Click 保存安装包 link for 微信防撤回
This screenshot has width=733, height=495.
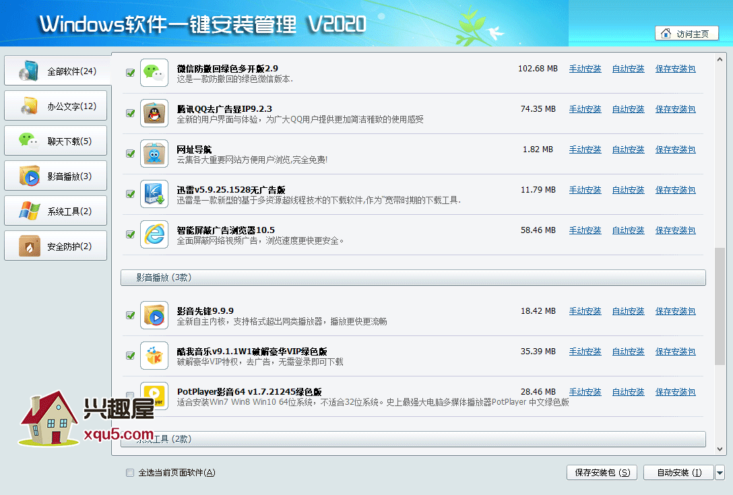(x=676, y=69)
